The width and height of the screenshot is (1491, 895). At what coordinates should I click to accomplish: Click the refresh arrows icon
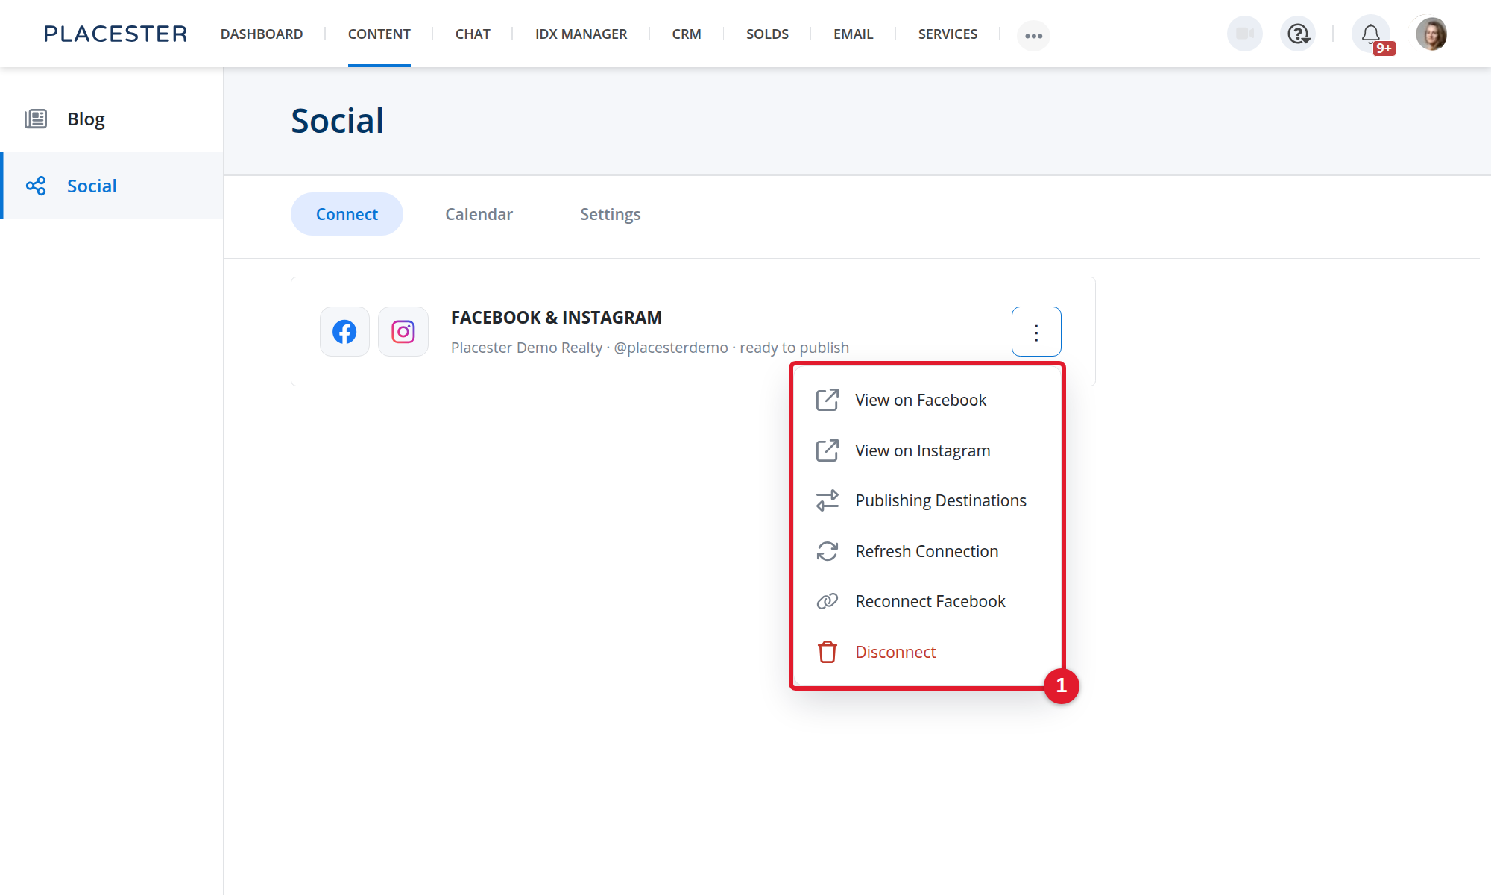tap(827, 551)
